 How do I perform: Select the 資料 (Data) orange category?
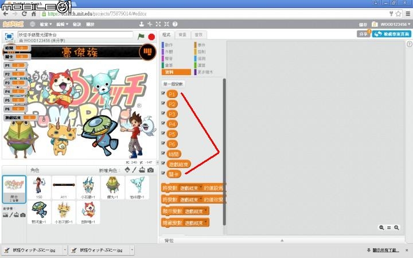point(176,72)
